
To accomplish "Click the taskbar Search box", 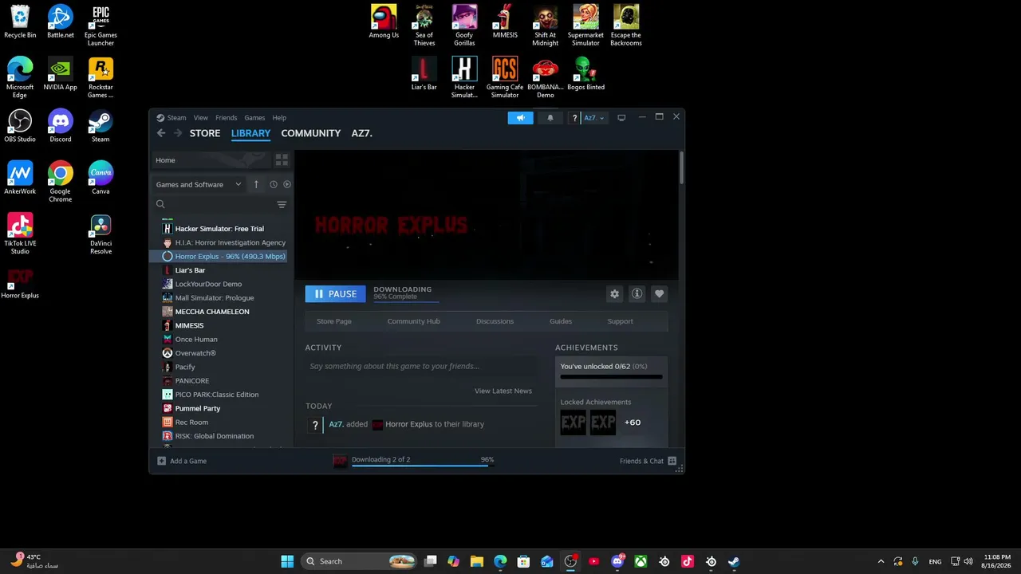I will 361,561.
